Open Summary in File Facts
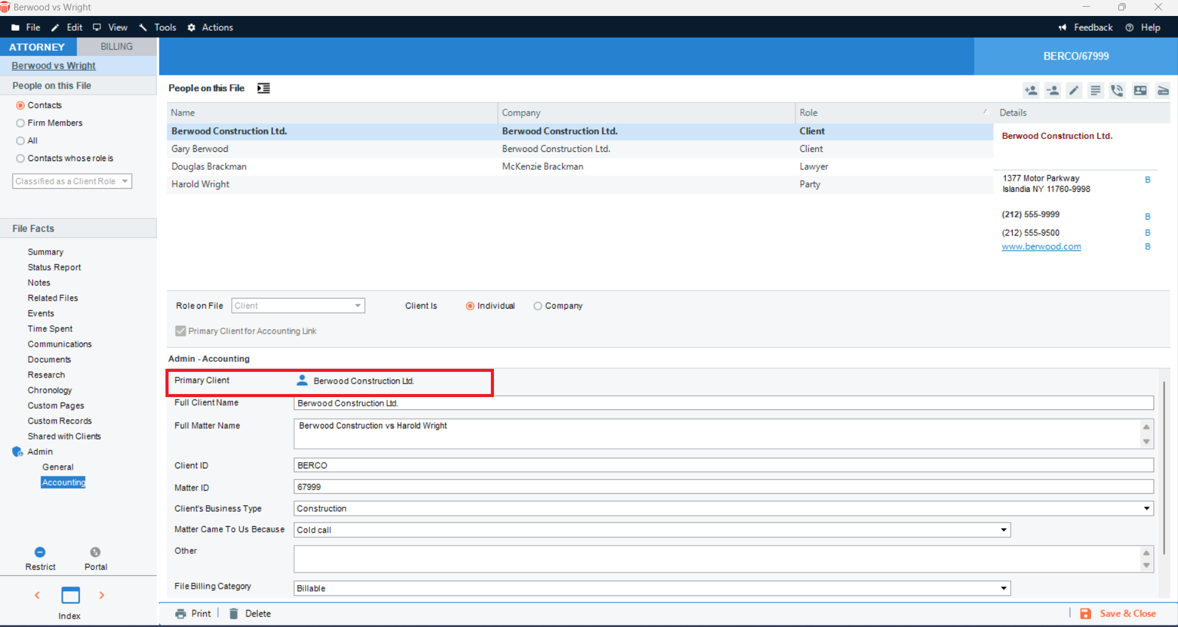The height and width of the screenshot is (627, 1178). click(x=46, y=252)
